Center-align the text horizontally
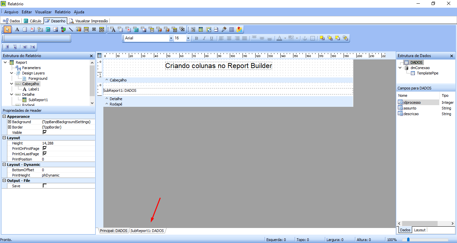457x243 pixels. point(229,38)
